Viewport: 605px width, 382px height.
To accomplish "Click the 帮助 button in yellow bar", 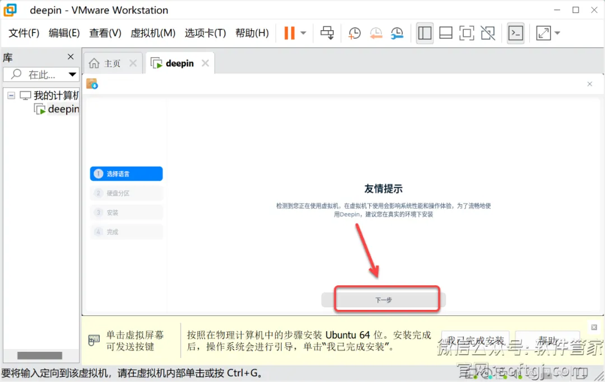I will pos(547,341).
